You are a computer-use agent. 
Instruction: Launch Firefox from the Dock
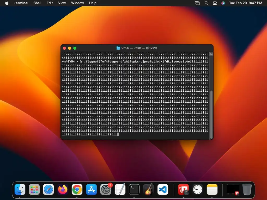[63, 189]
